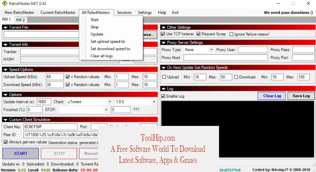Click the random Download Max field showing 100
The height and width of the screenshot is (172, 316).
[x=304, y=77]
